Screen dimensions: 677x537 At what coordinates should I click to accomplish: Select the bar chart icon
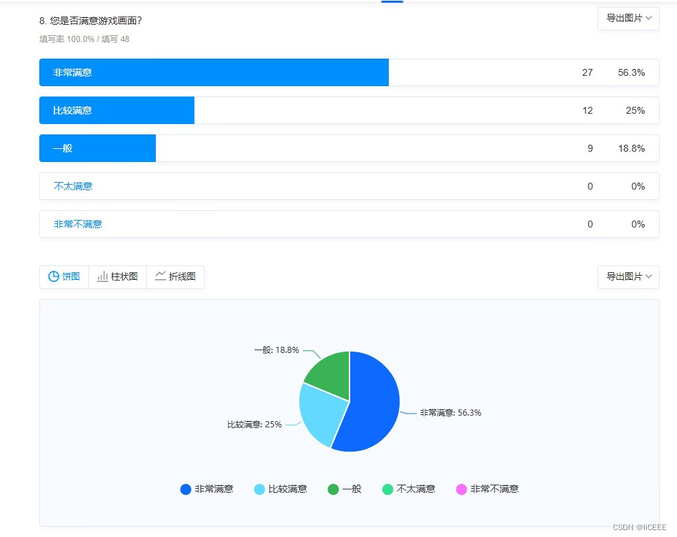click(x=103, y=276)
